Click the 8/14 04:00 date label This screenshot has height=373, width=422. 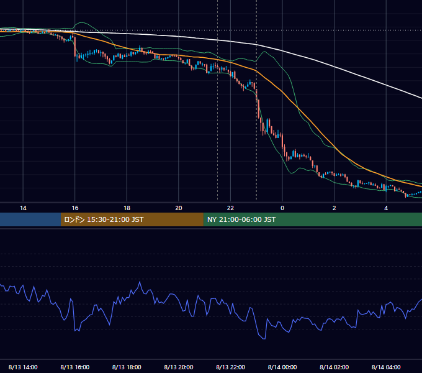click(386, 367)
